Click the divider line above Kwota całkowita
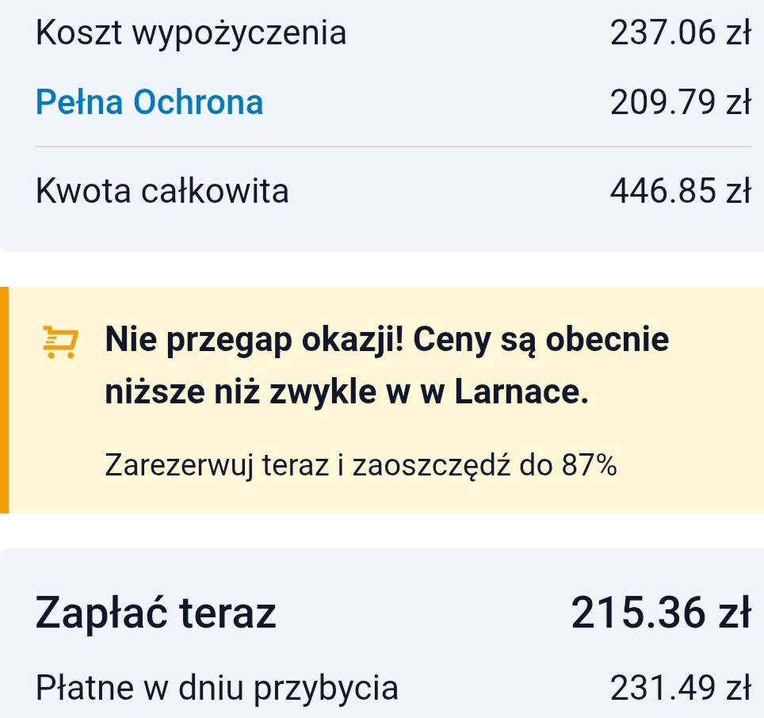 [393, 146]
